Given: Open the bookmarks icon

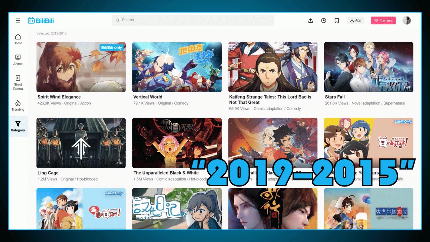Looking at the screenshot, I should (337, 21).
